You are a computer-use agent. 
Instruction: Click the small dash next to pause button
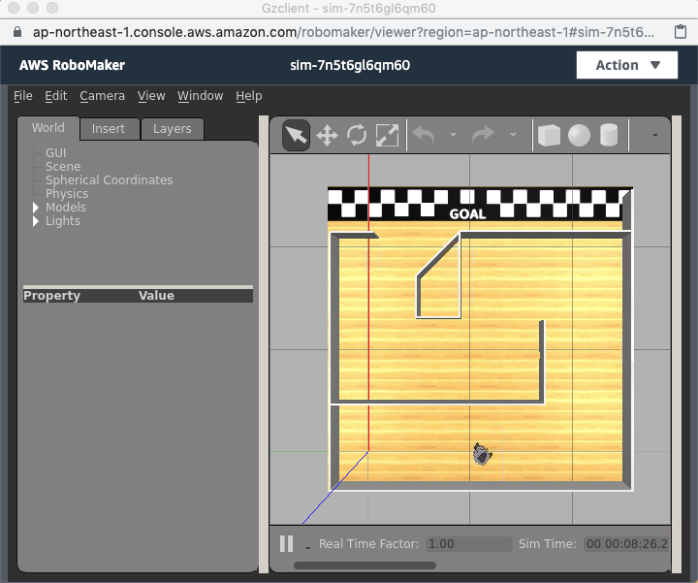[308, 548]
